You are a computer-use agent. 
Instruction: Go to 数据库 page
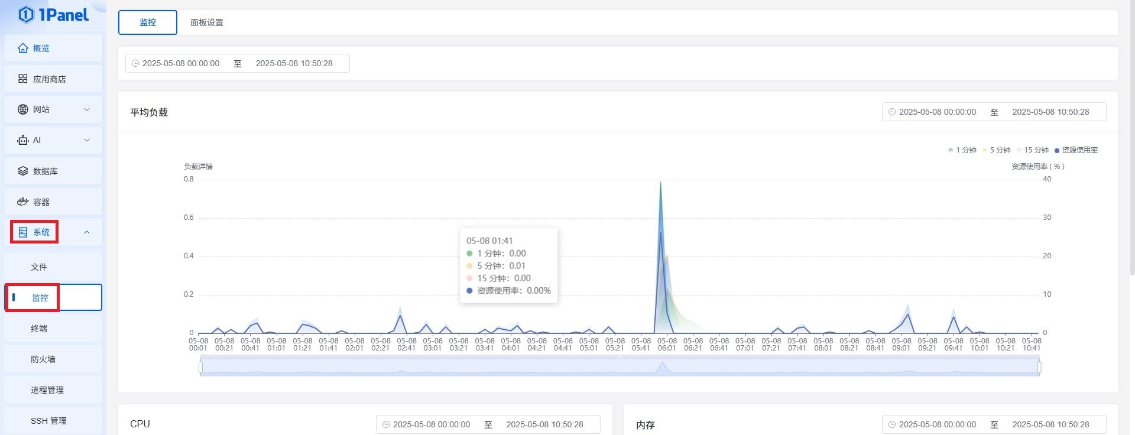pos(53,171)
